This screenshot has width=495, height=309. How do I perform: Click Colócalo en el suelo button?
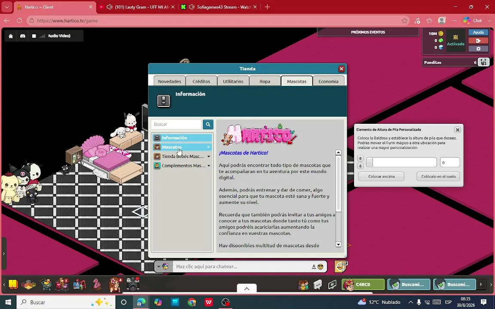438,176
